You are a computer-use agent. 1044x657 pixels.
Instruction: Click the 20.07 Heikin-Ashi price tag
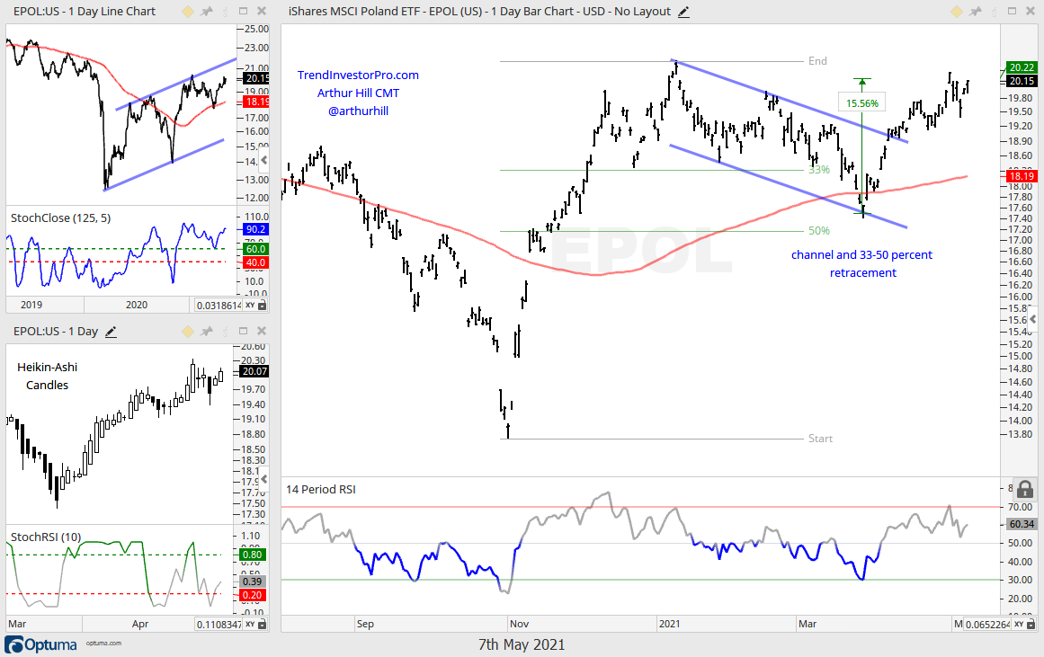click(x=254, y=371)
